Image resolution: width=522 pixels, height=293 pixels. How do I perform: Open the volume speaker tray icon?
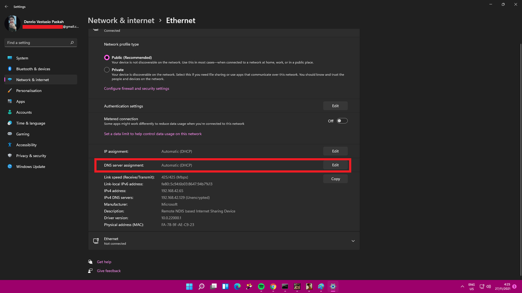point(489,286)
